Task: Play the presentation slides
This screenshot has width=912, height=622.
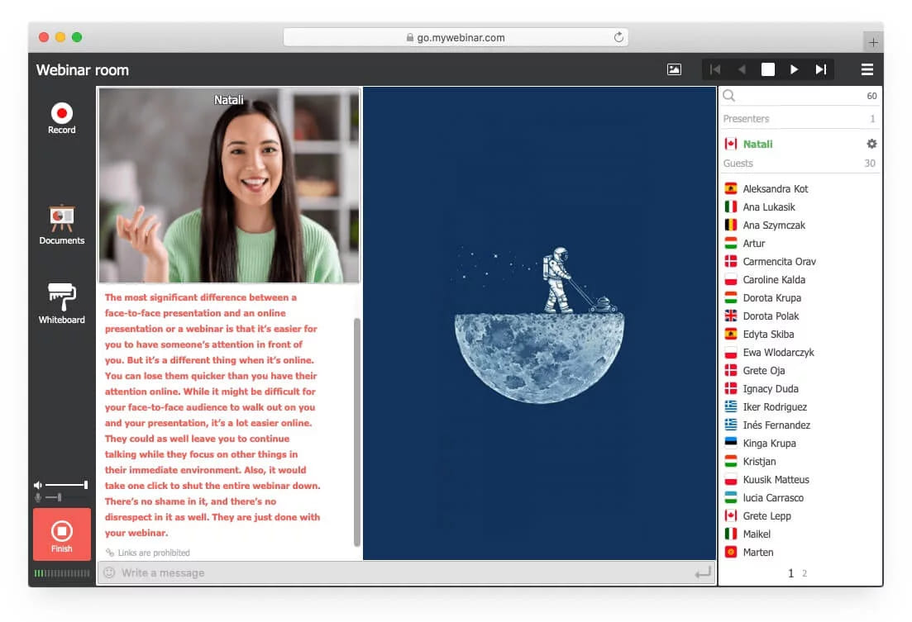Action: click(x=794, y=69)
